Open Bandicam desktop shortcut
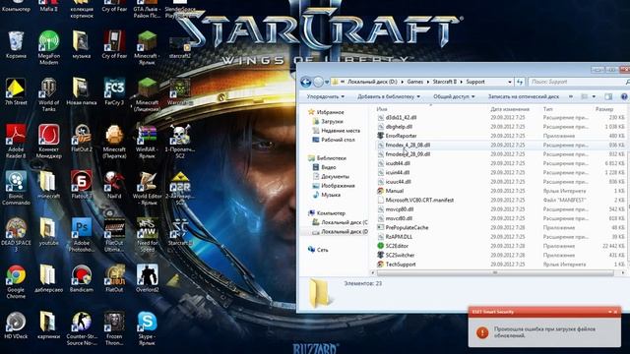This screenshot has width=630, height=354. 82,278
